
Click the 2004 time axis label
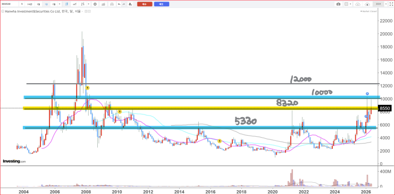point(24,192)
